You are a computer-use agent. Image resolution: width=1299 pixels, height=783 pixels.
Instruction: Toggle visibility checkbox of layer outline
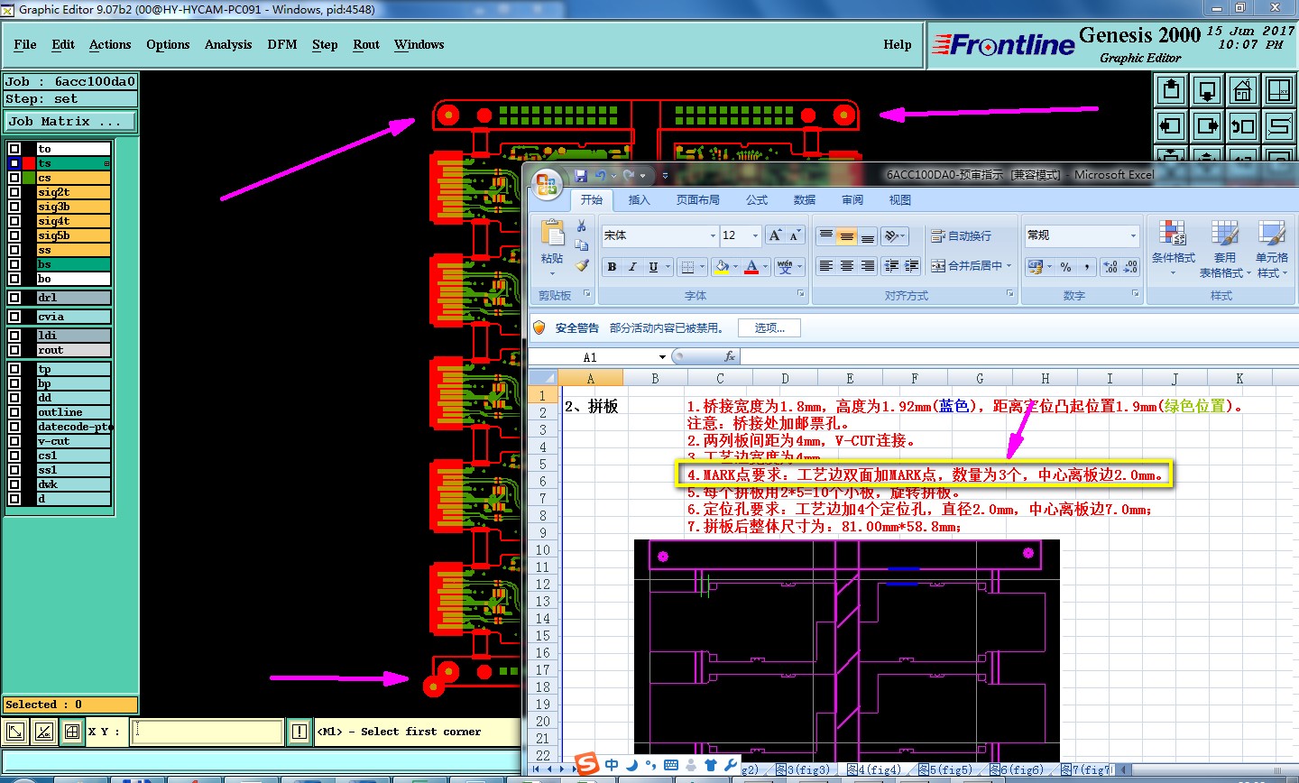(x=14, y=412)
